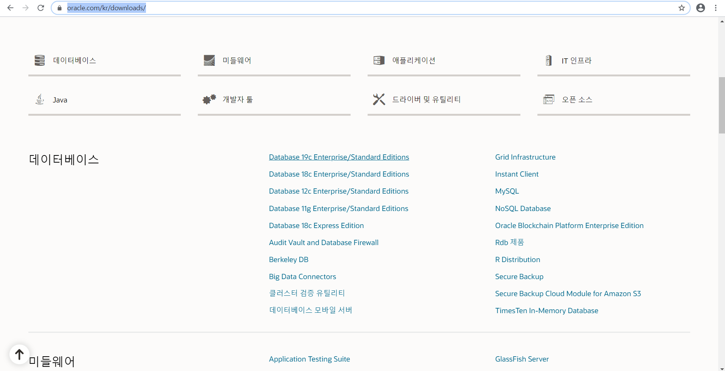Click the applications icon beside 애플리케이션
The image size is (725, 371).
pos(379,60)
